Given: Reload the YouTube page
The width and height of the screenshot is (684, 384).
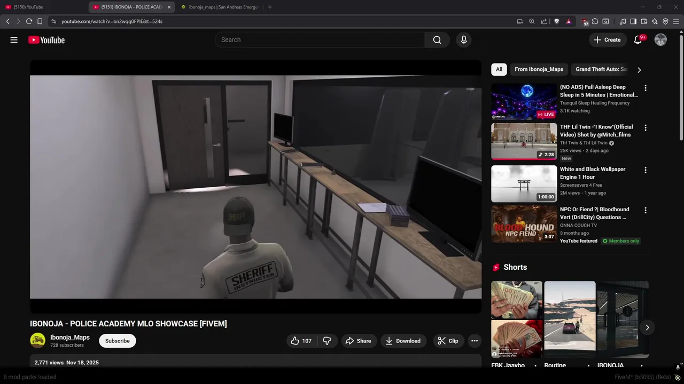Looking at the screenshot, I should 29,21.
